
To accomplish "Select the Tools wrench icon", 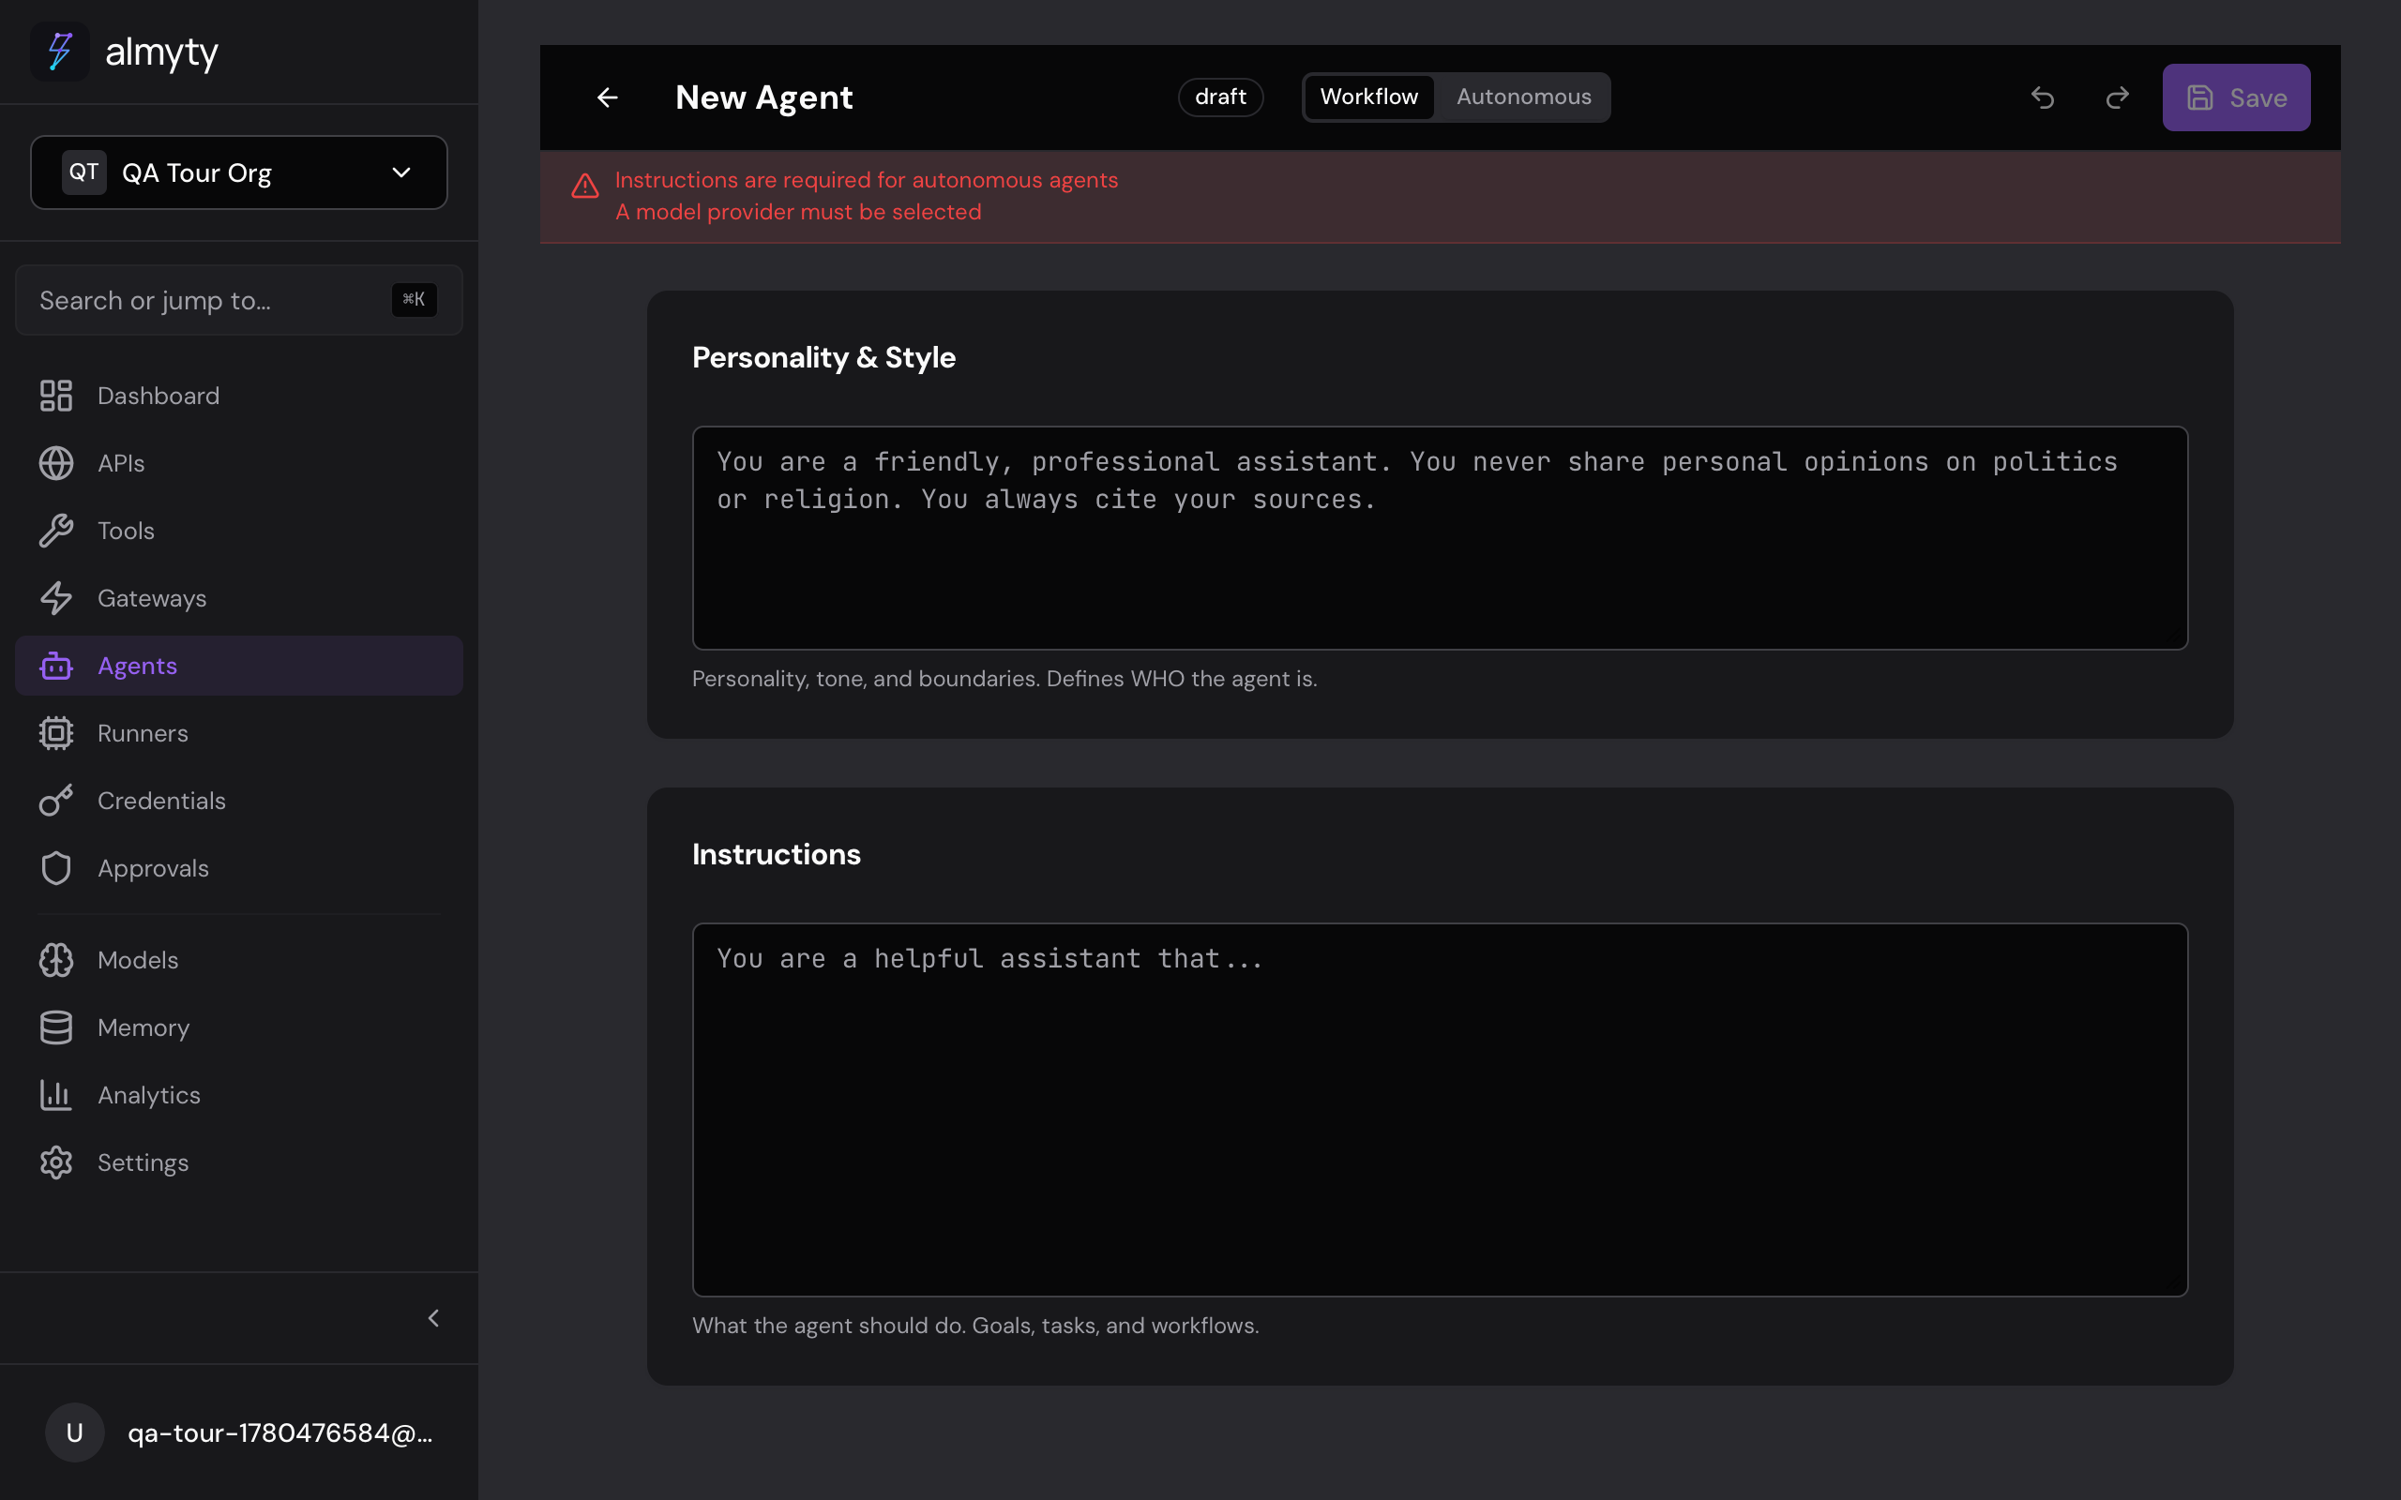I will coord(56,531).
